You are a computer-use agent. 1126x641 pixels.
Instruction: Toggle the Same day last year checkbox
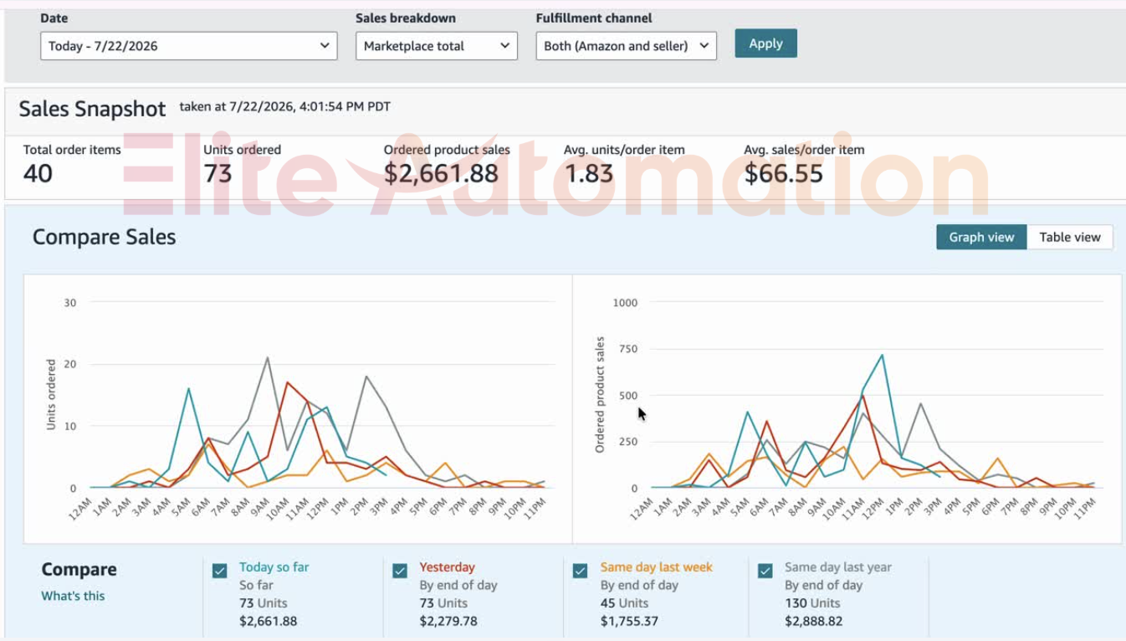(765, 571)
